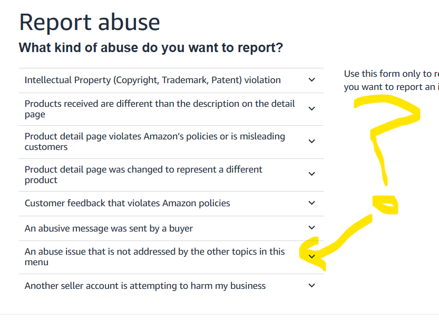Click the chevron beside Intellectual Property violation
439x321 pixels.
tap(311, 80)
